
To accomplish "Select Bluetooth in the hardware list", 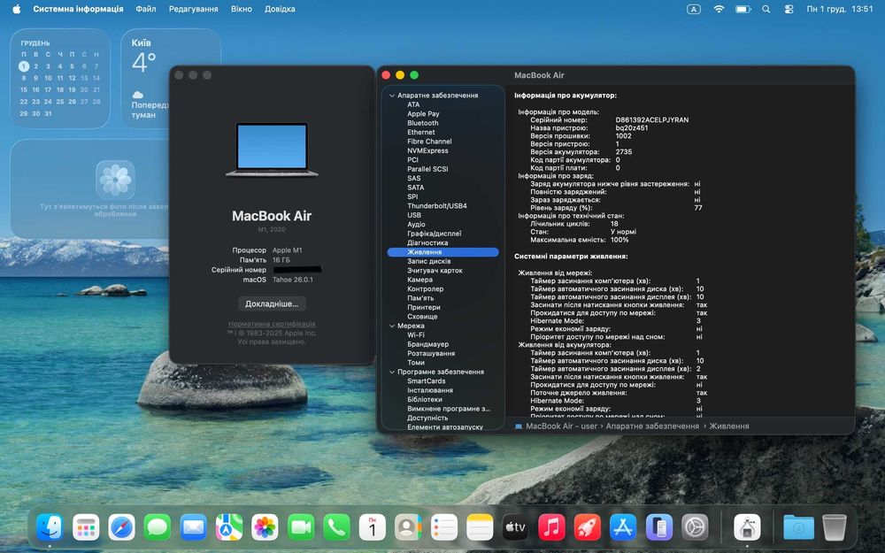I will [422, 123].
